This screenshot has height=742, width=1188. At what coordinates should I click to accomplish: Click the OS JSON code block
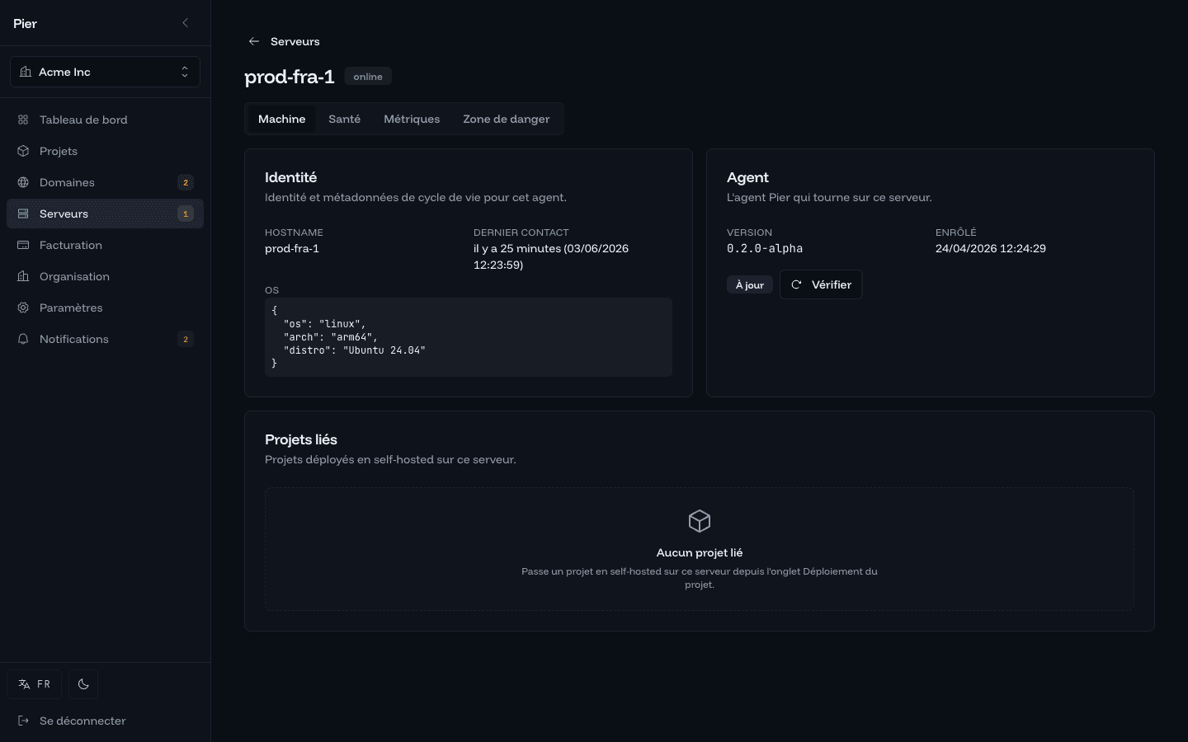click(x=469, y=337)
